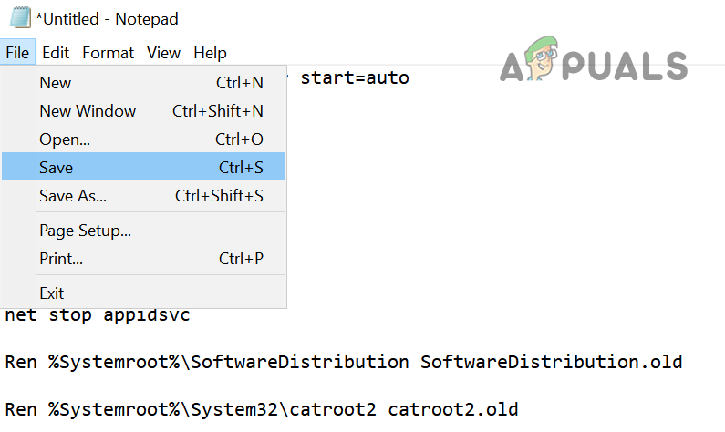
Task: Open the Edit menu
Action: pyautogui.click(x=56, y=53)
